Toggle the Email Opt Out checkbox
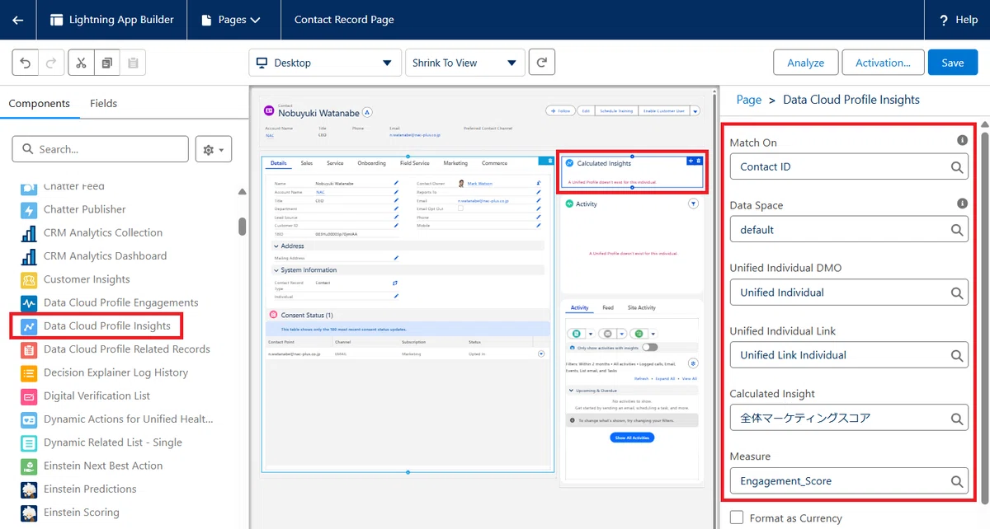The width and height of the screenshot is (990, 529). click(460, 208)
